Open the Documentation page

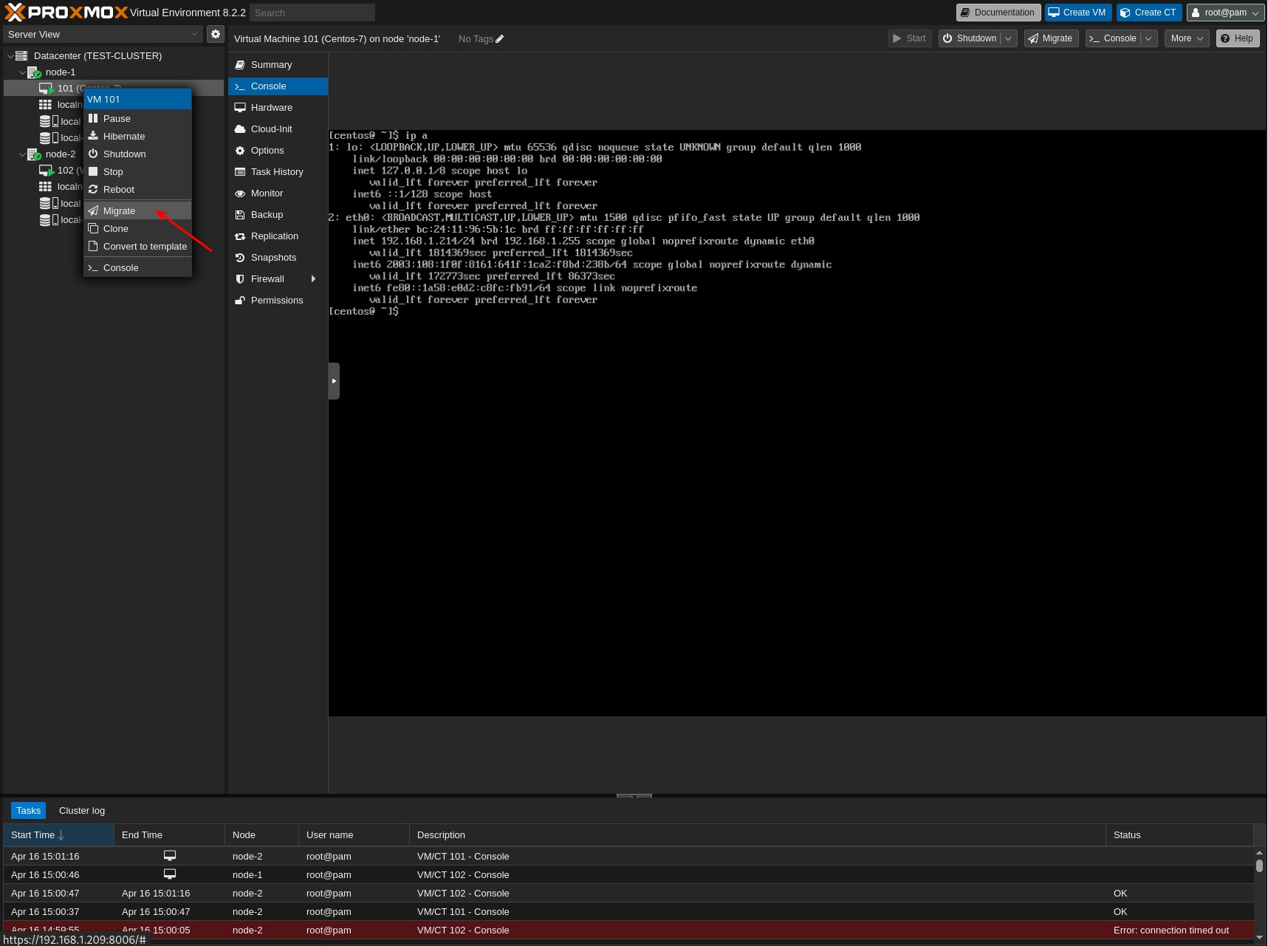[998, 12]
